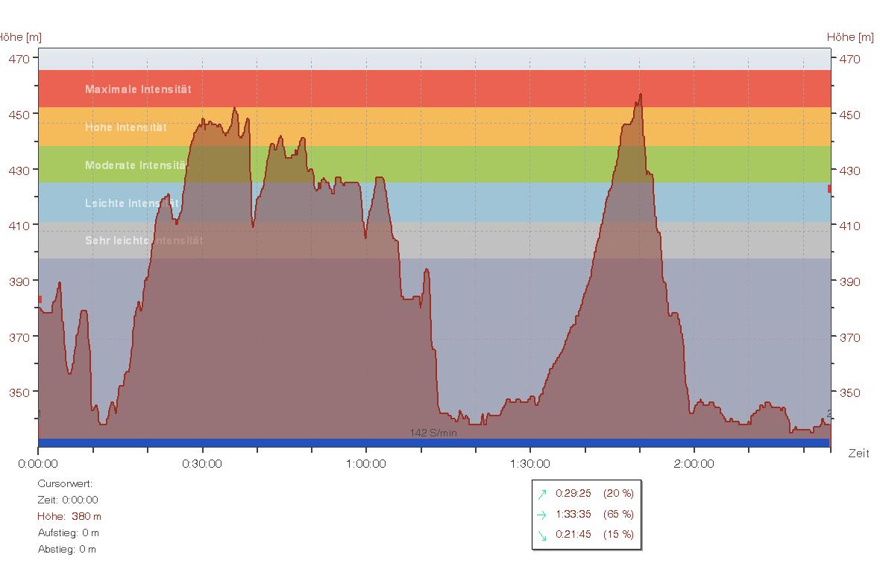Select the Moderate Intensität zone label

point(136,165)
